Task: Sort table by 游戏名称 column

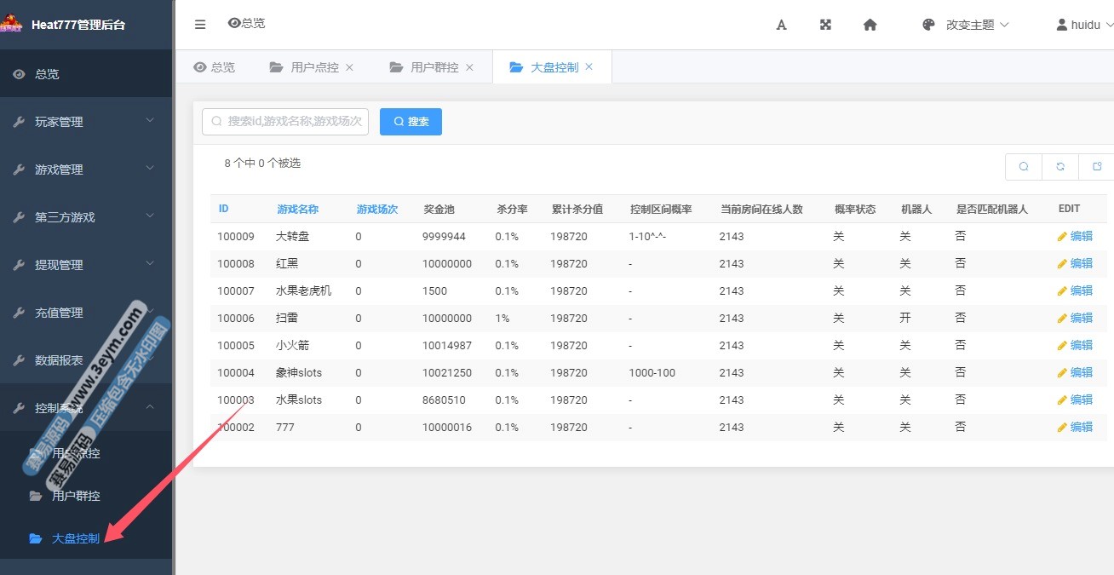Action: pos(297,210)
